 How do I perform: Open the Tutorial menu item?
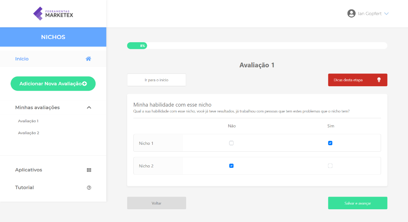(x=53, y=187)
